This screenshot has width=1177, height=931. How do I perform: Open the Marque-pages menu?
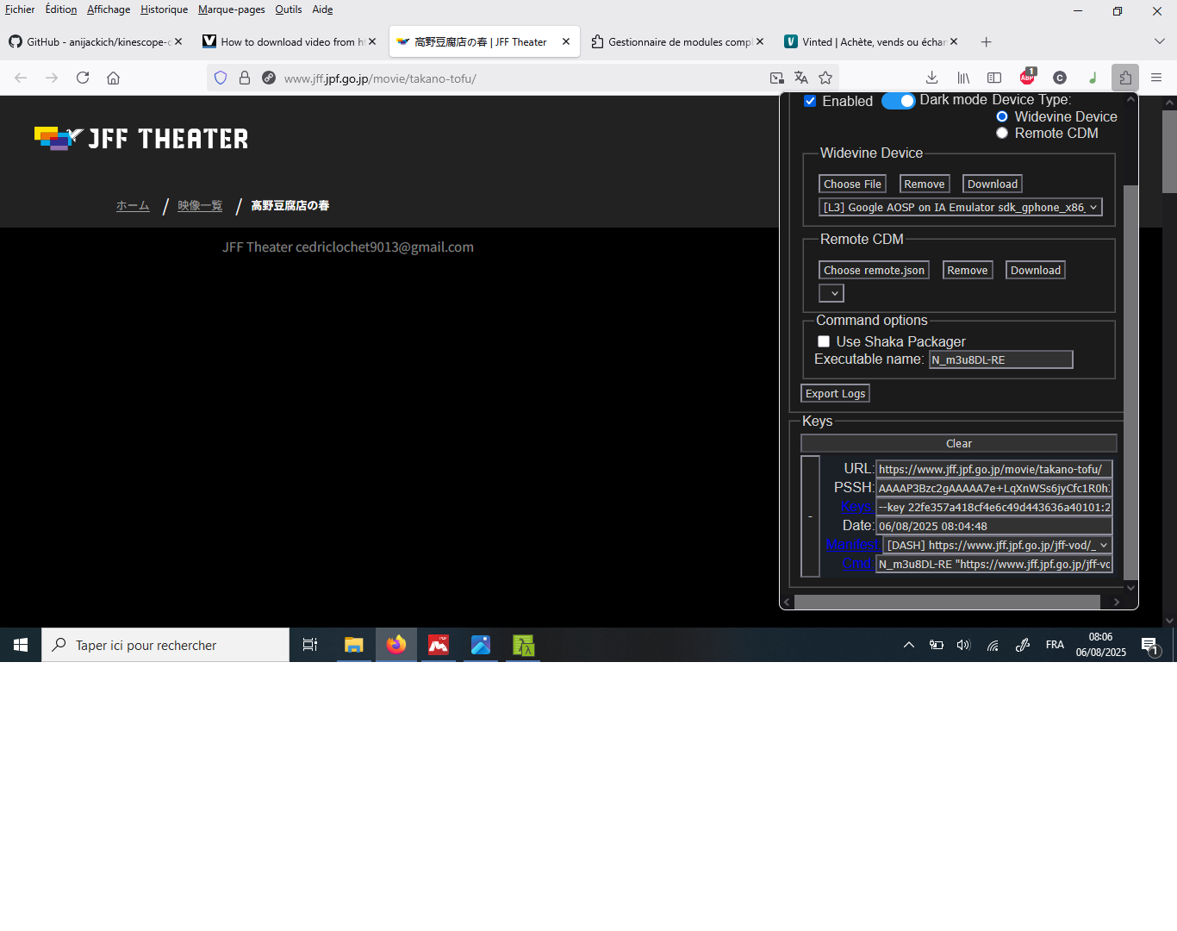coord(232,9)
